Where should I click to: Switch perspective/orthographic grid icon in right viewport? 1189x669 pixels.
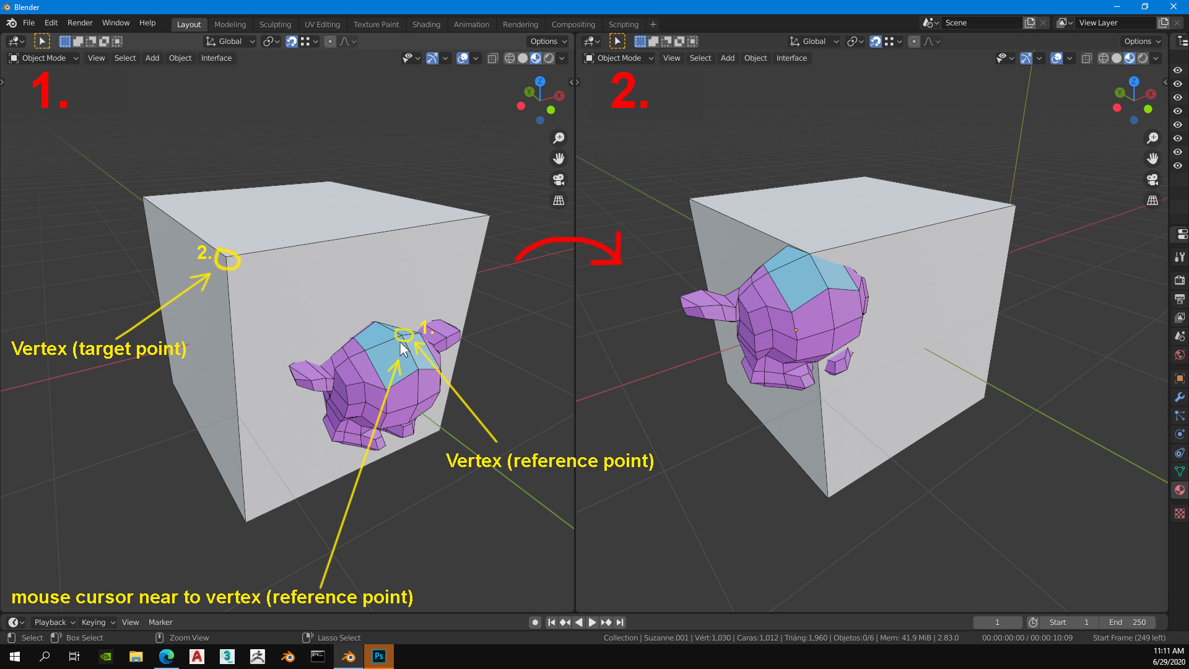pos(1152,201)
